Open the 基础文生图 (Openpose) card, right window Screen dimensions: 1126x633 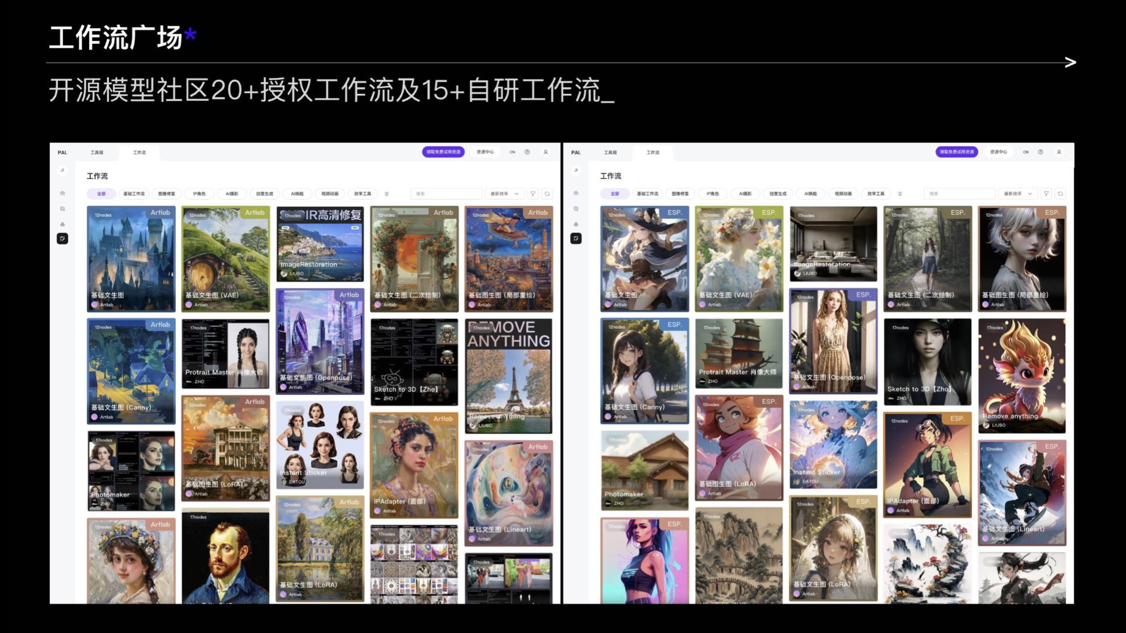833,341
